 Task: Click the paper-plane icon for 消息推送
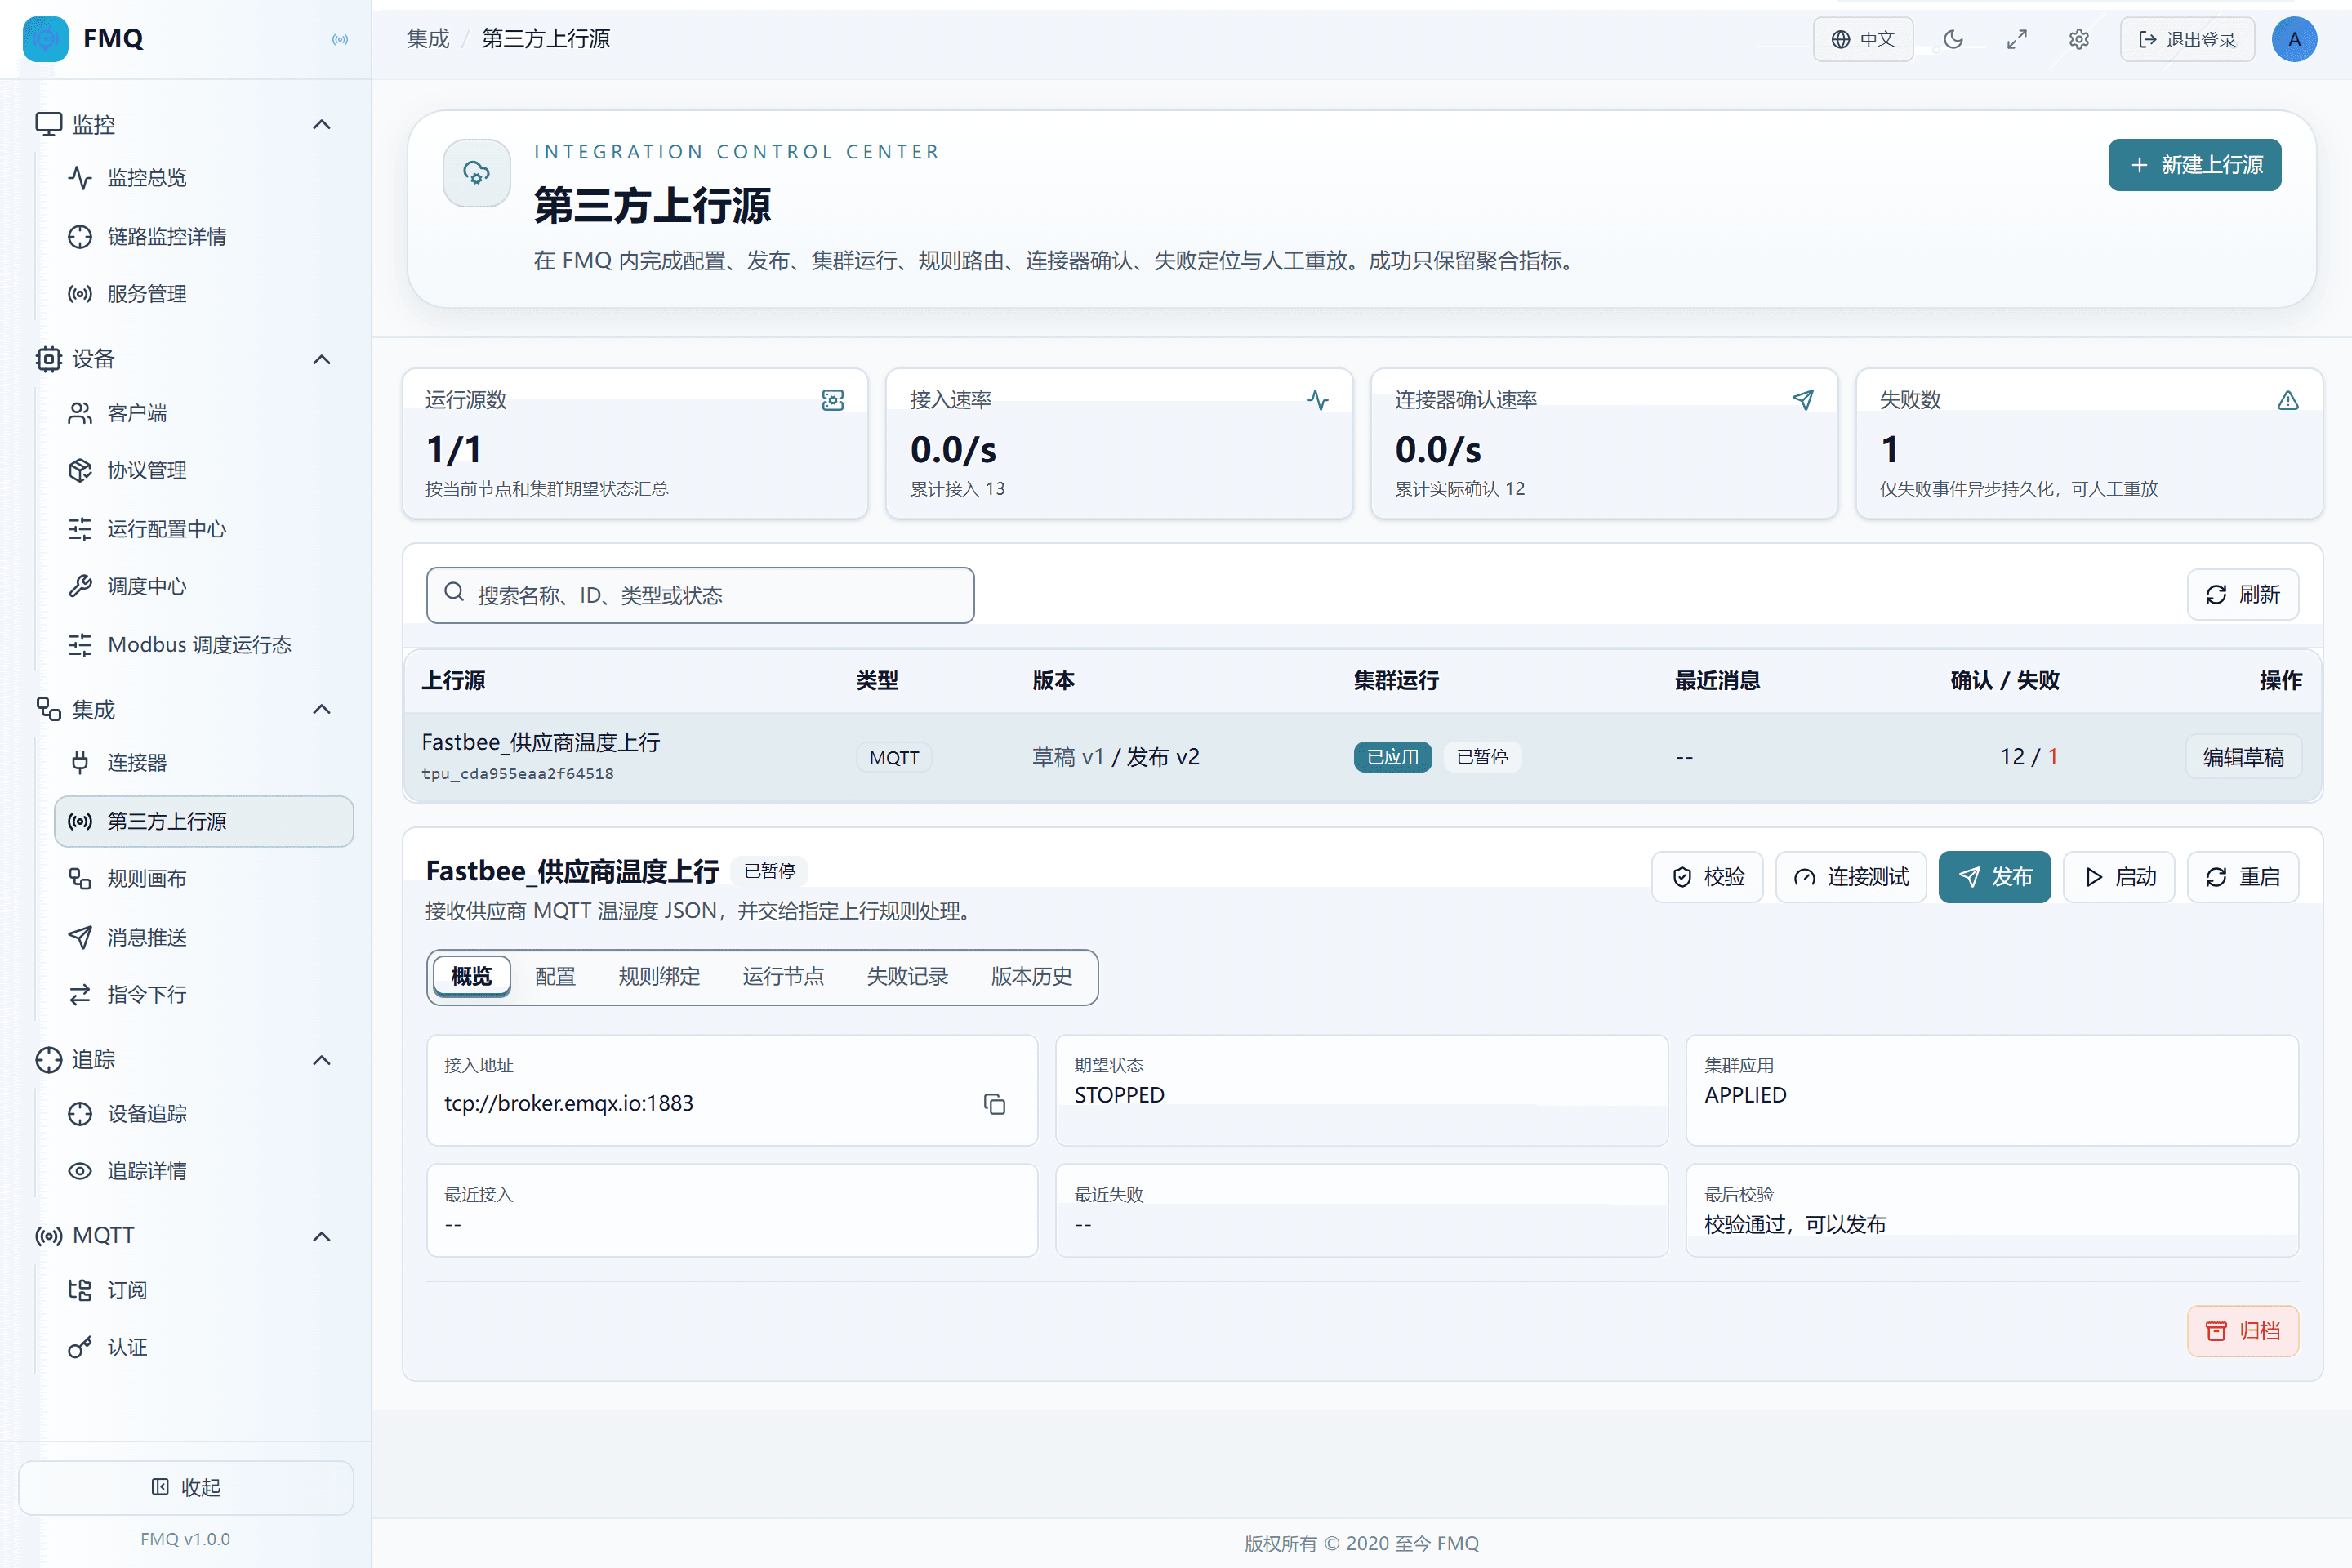(80, 937)
